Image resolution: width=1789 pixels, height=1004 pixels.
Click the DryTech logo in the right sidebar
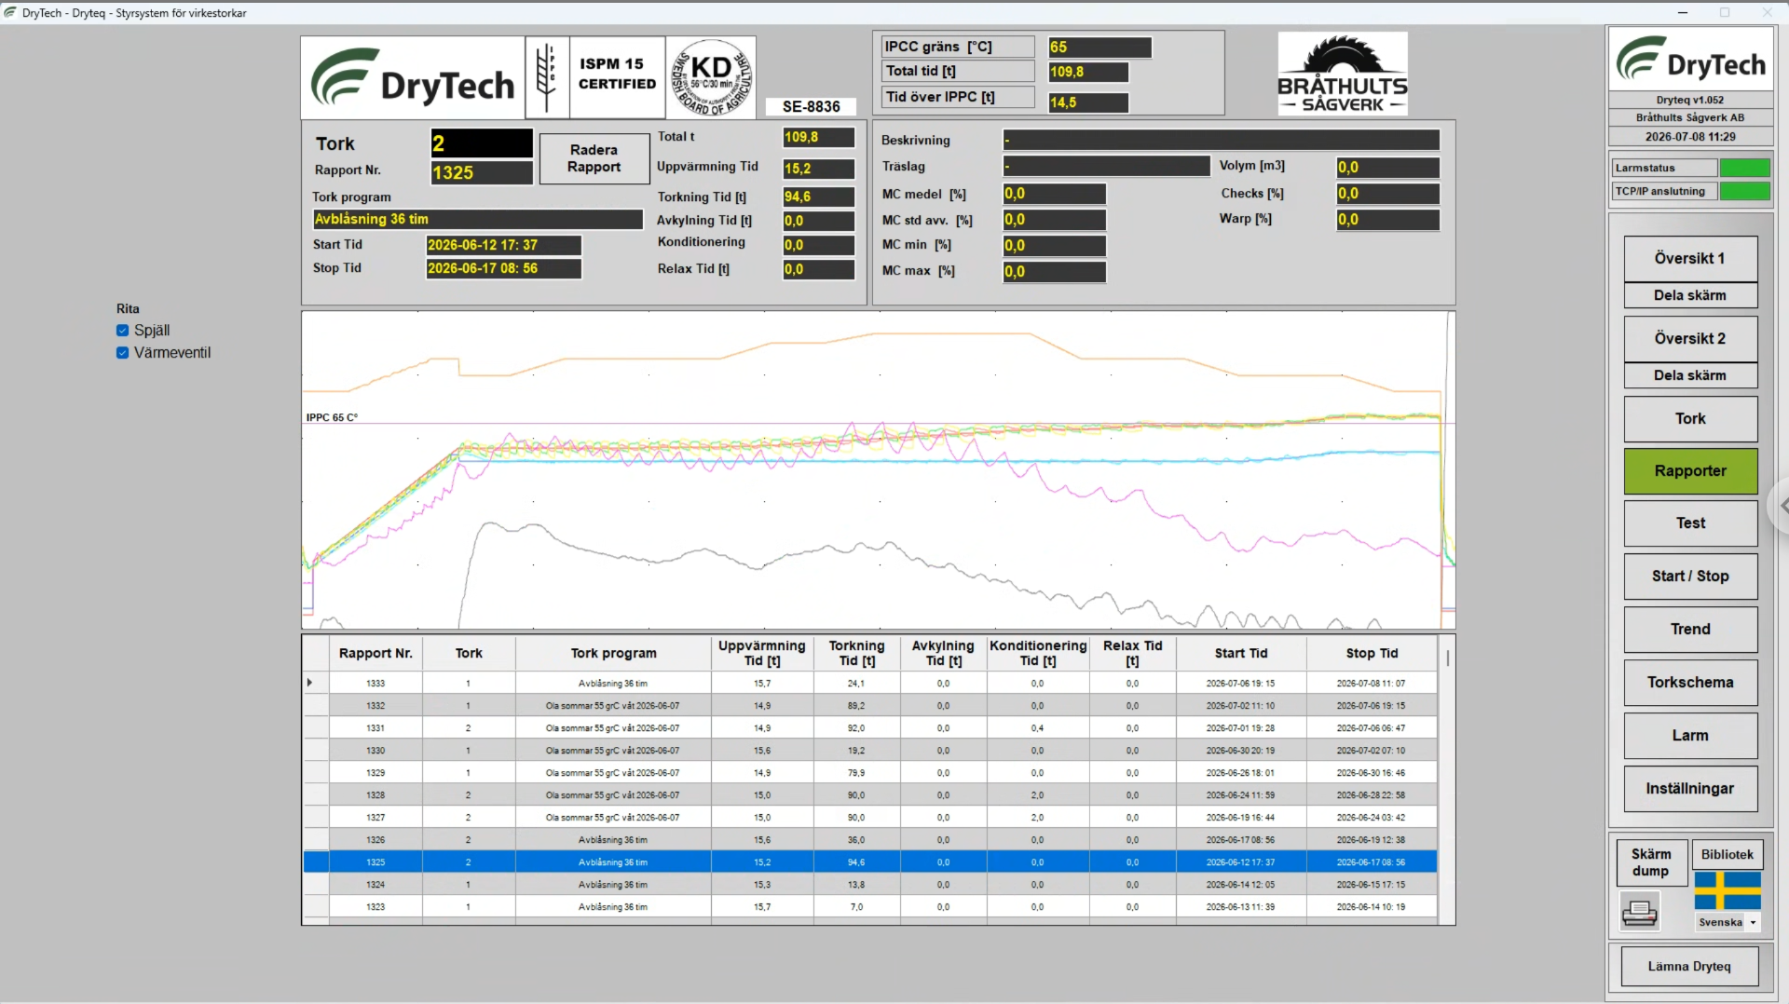(x=1690, y=61)
